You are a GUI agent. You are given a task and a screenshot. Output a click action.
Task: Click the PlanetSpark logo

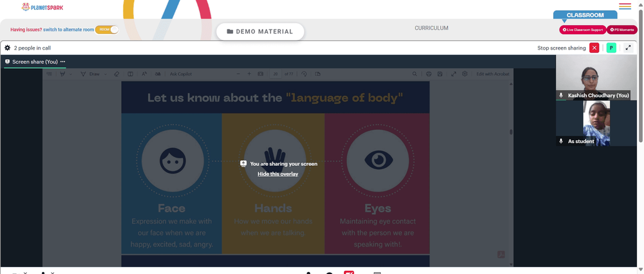[x=43, y=7]
